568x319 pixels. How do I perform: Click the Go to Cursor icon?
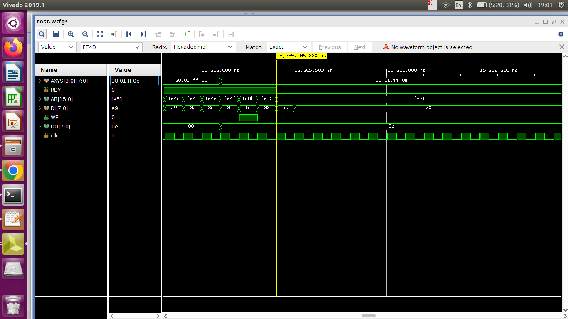pos(114,34)
